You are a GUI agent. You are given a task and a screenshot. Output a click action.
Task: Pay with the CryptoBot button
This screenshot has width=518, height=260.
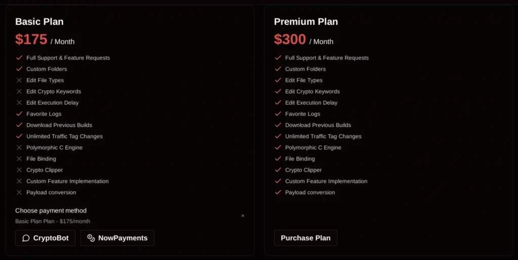pyautogui.click(x=46, y=238)
